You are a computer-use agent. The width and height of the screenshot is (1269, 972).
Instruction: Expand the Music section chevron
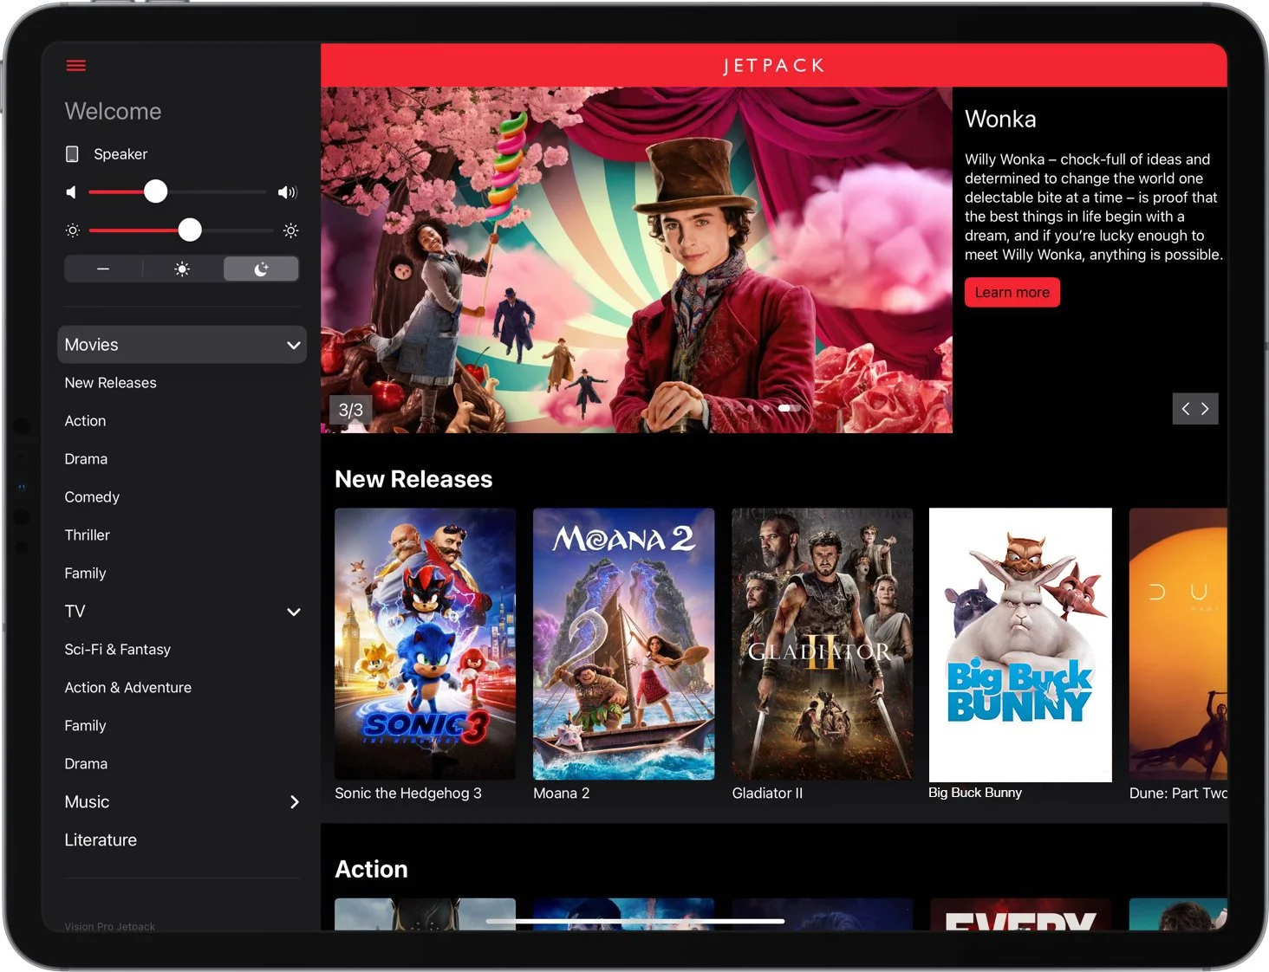pyautogui.click(x=295, y=802)
